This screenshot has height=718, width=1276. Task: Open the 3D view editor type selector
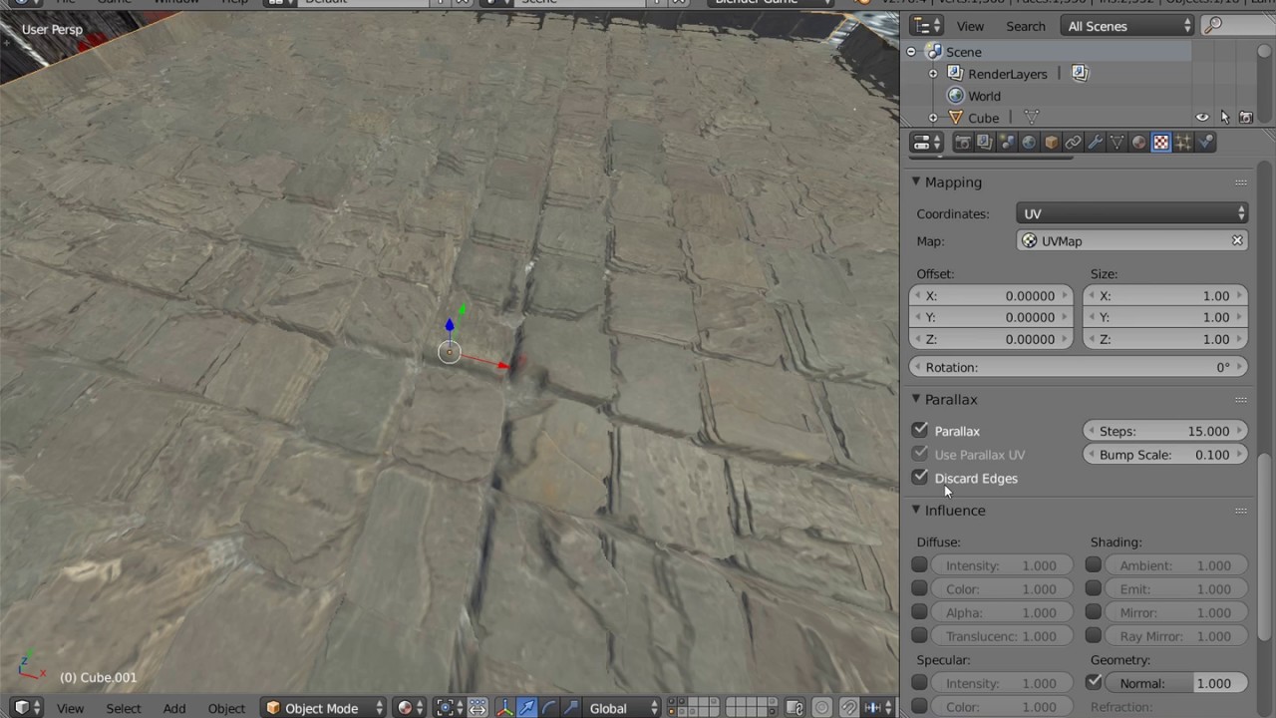27,708
